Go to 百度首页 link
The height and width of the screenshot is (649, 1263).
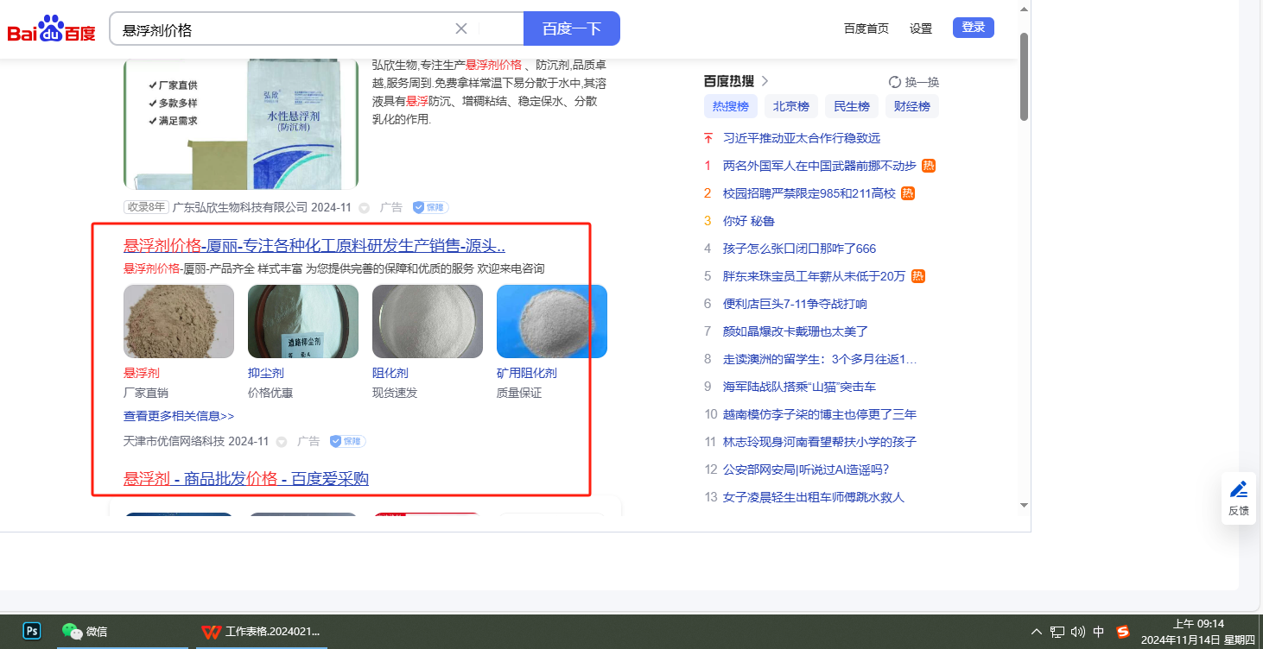point(866,28)
